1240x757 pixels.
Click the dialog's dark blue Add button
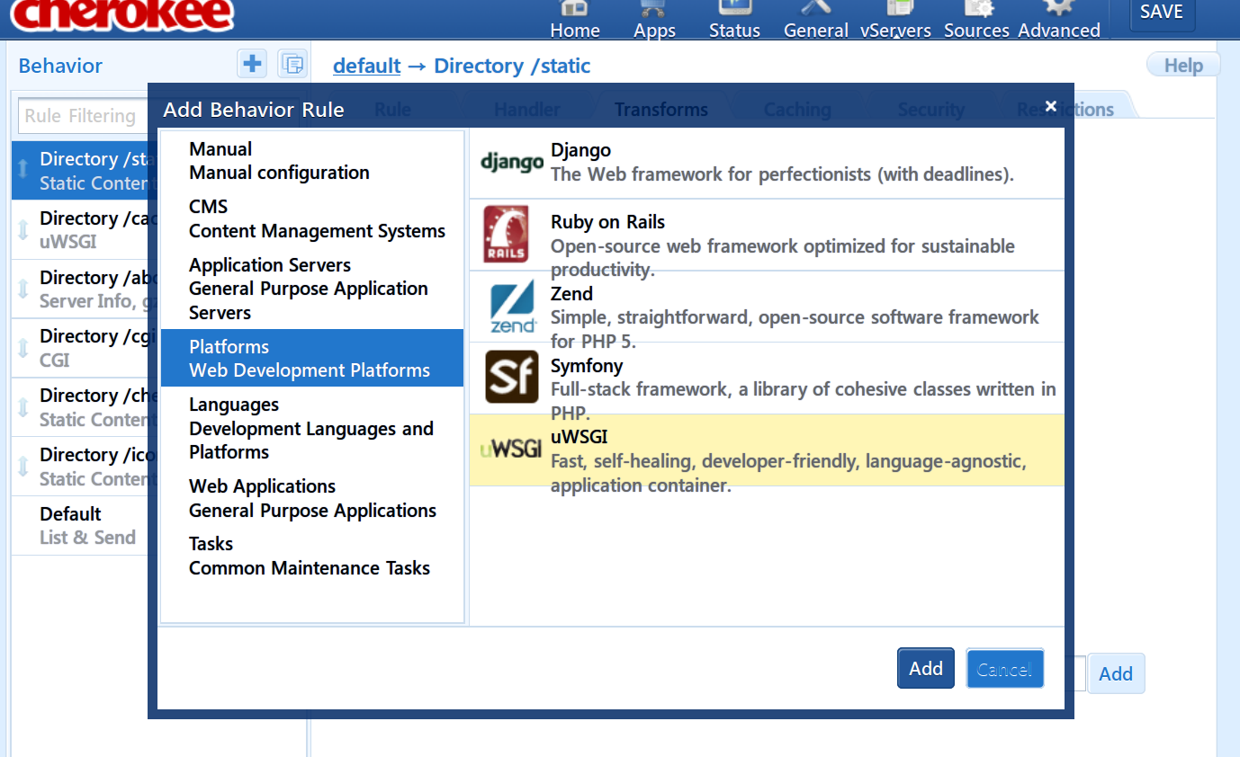pyautogui.click(x=926, y=668)
